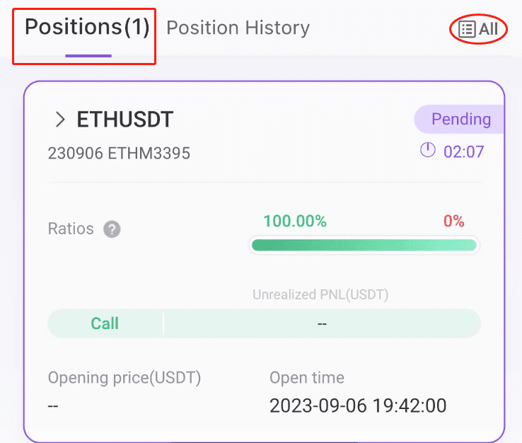Click the ETHUSDT symbol title
522x443 pixels.
click(x=124, y=120)
